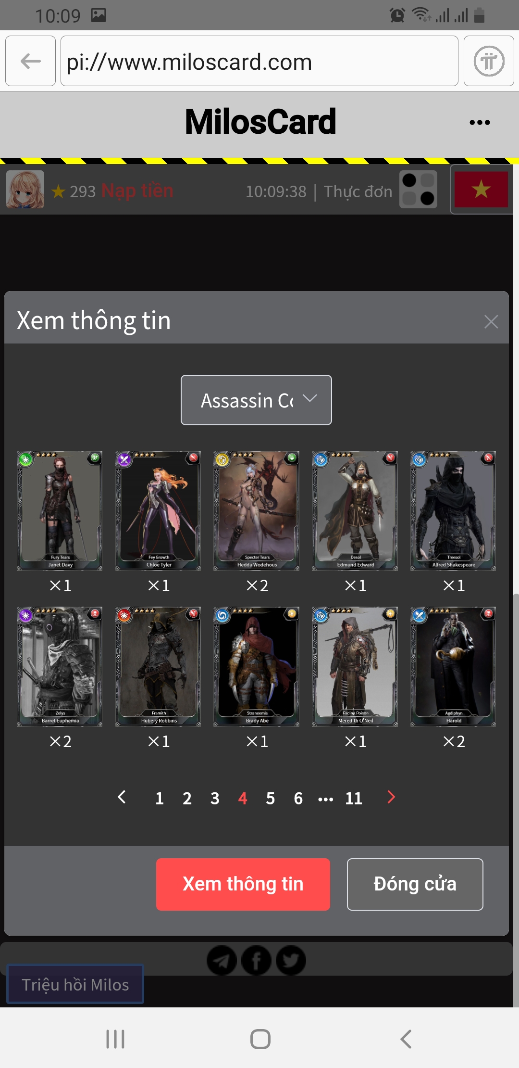Tap the Pi Network icon beside address bar
519x1068 pixels.
pos(489,61)
